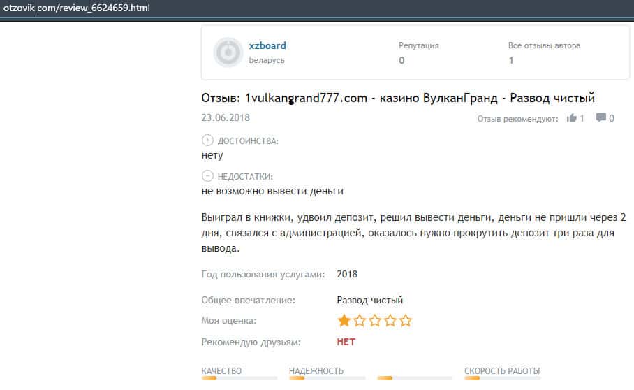Click the fourth empty rating star
Image resolution: width=634 pixels, height=390 pixels.
point(390,321)
